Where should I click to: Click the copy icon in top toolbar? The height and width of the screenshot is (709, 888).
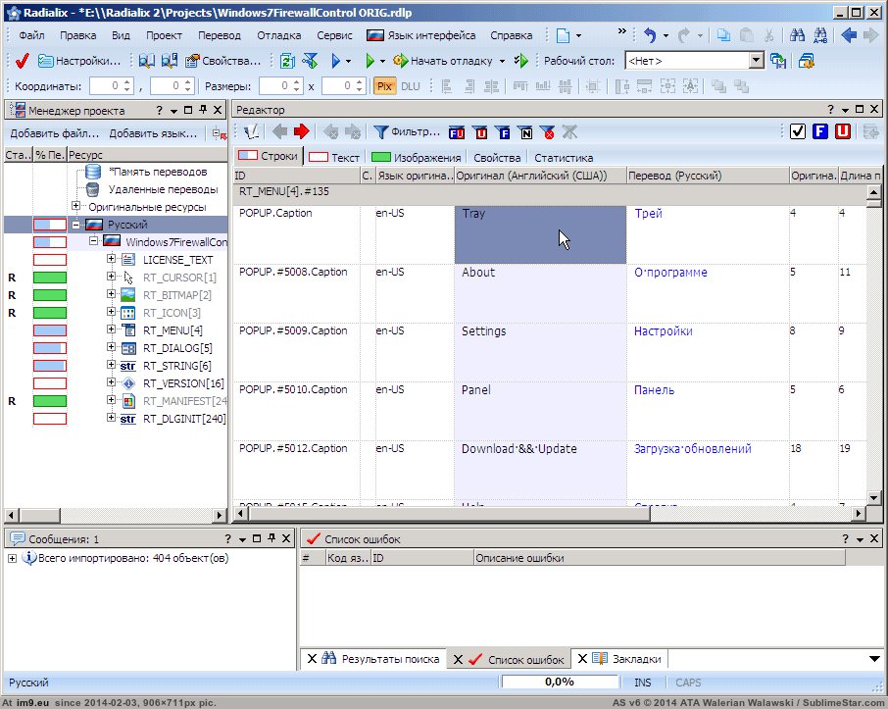tap(723, 35)
